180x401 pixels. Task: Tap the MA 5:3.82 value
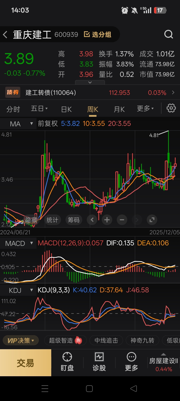coord(70,123)
